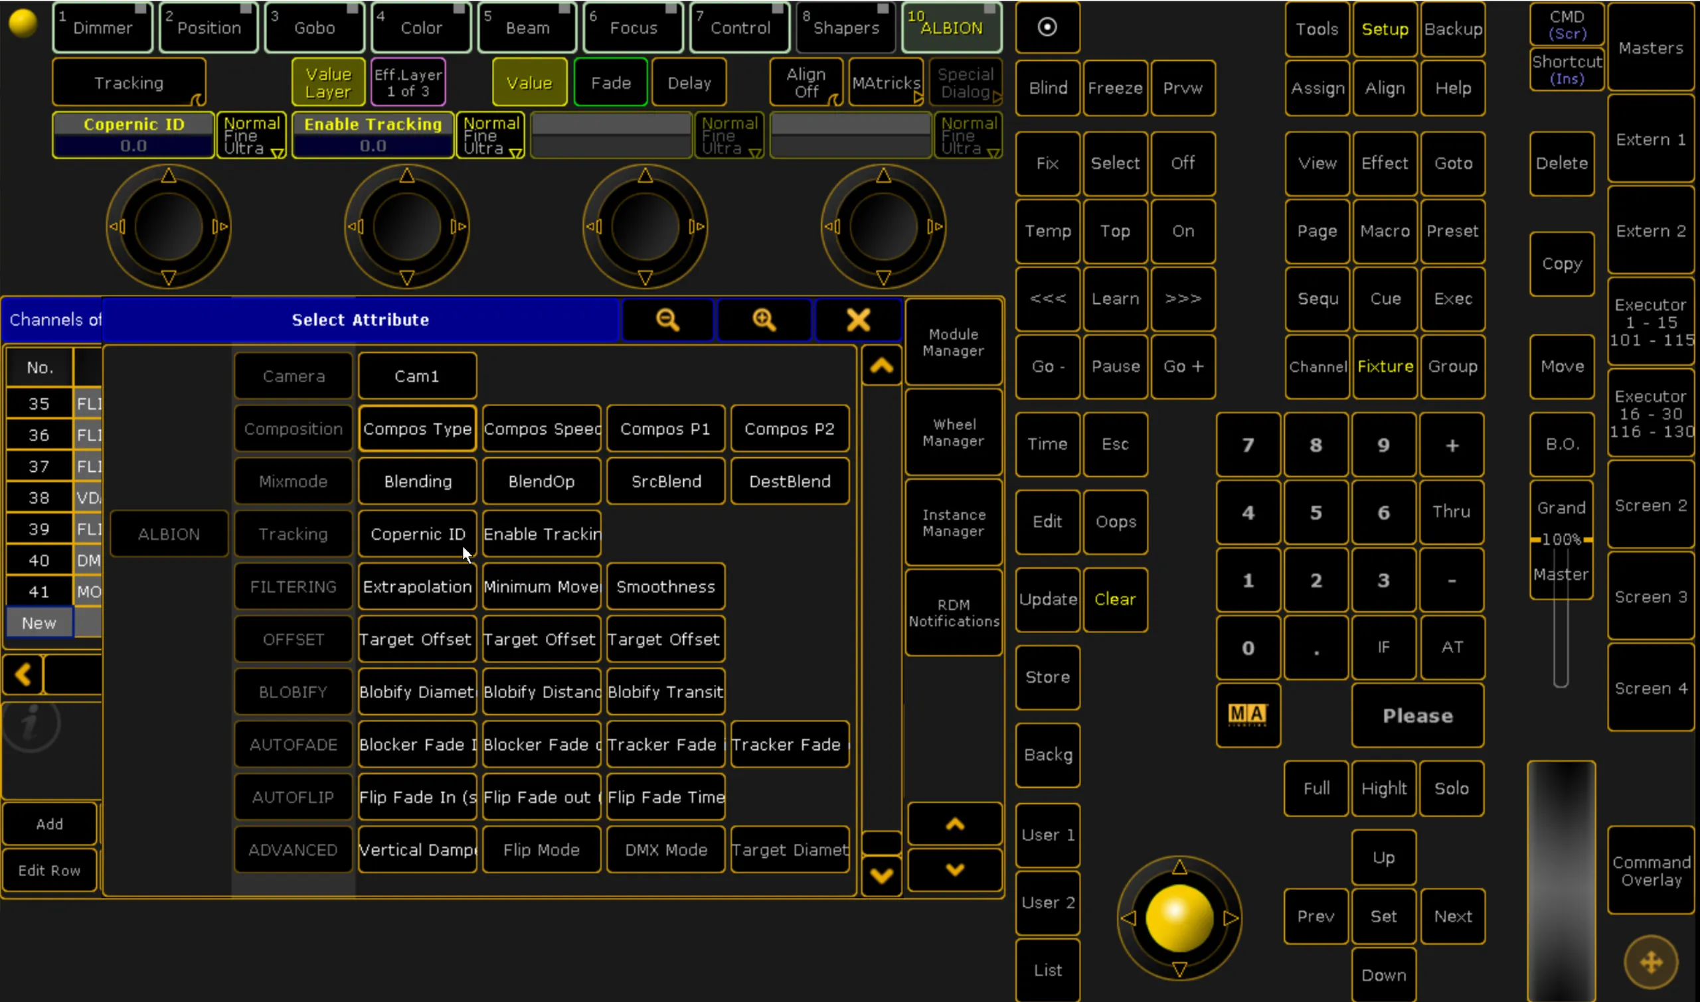Open the Tracking dropdown button
Viewport: 1700px width, 1002px height.
(x=129, y=82)
